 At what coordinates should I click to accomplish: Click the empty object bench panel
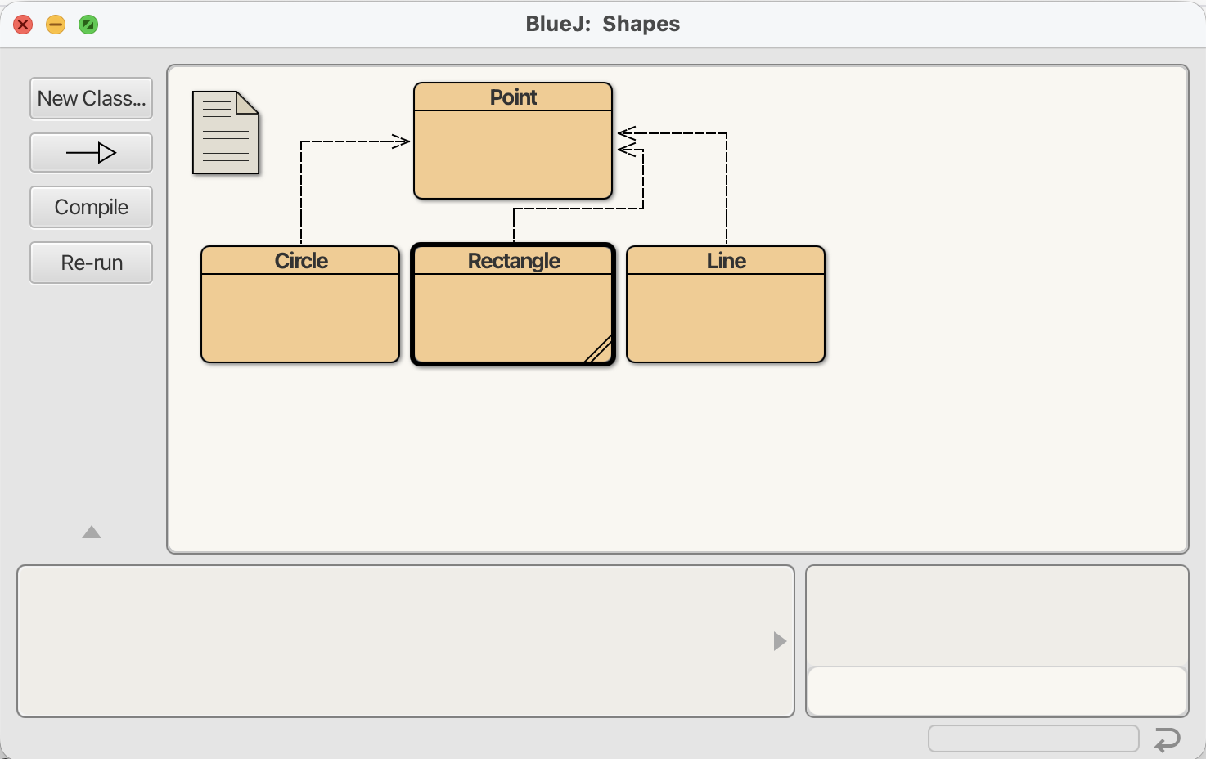pyautogui.click(x=393, y=641)
